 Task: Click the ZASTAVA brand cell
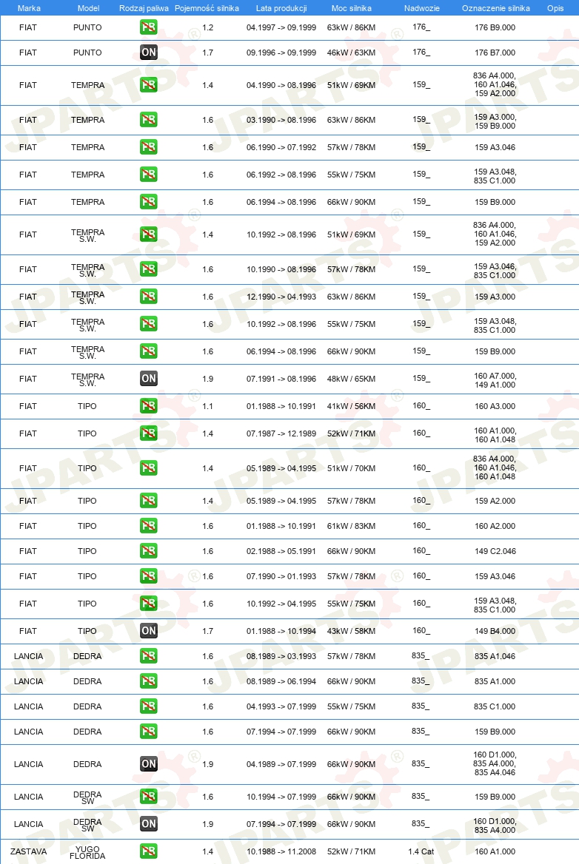(x=29, y=851)
